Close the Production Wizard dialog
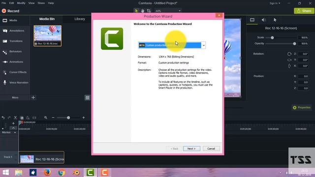Image resolution: width=315 pixels, height=177 pixels. pyautogui.click(x=219, y=15)
